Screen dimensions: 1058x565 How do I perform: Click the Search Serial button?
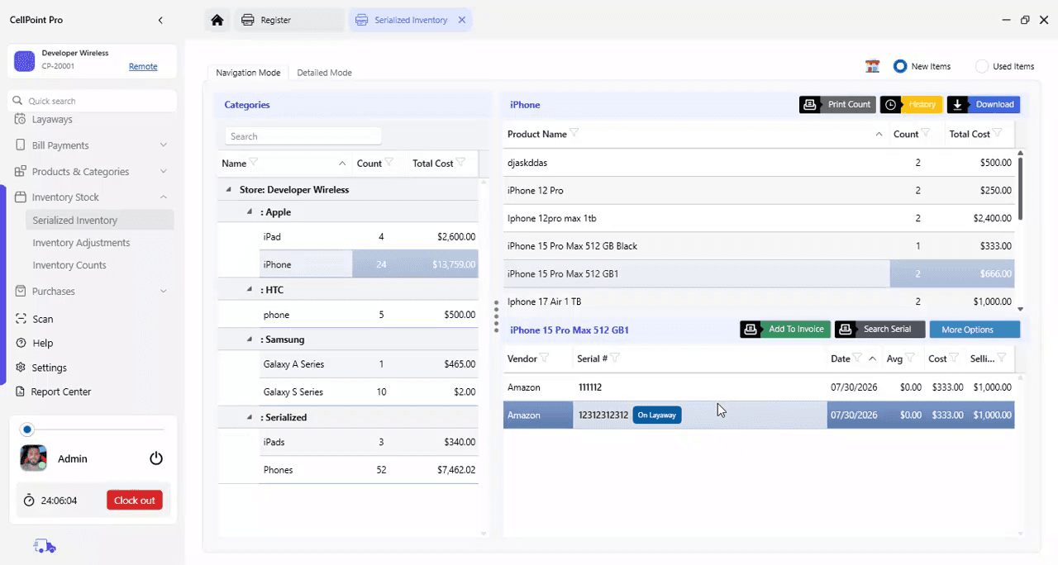(x=879, y=330)
